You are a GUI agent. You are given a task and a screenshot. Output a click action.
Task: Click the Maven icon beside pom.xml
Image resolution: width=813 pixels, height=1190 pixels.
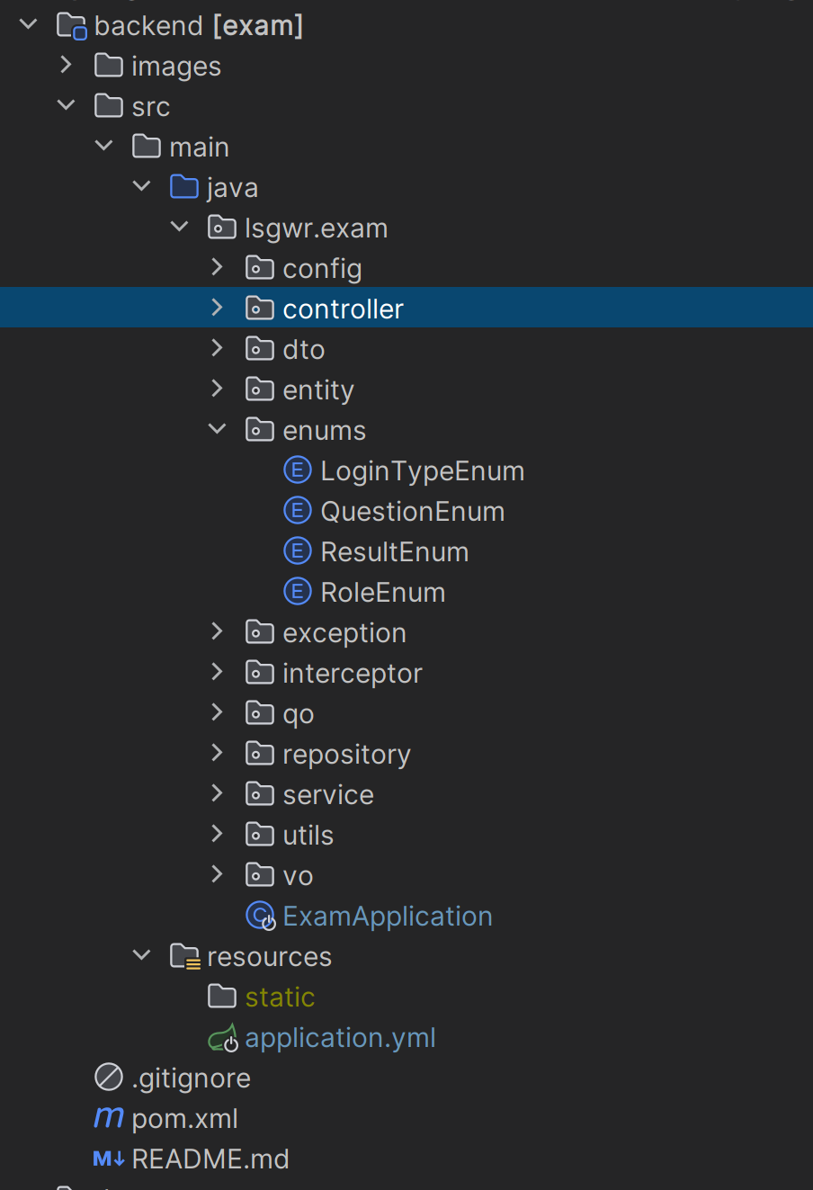pyautogui.click(x=109, y=1118)
